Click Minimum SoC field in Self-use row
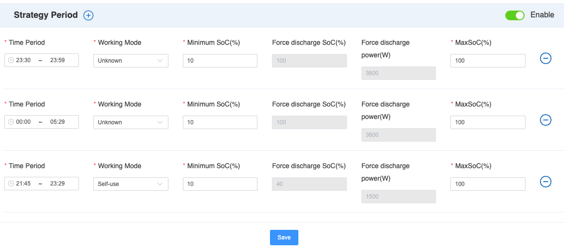Image resolution: width=564 pixels, height=252 pixels. [220, 184]
